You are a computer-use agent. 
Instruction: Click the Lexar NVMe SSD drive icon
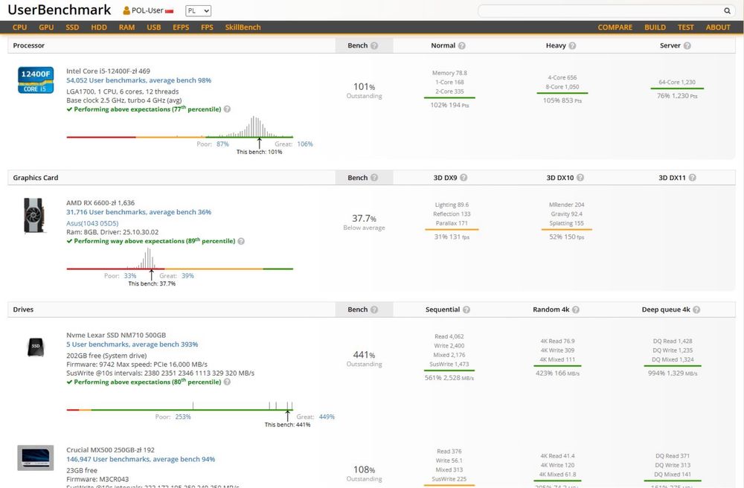tap(36, 347)
